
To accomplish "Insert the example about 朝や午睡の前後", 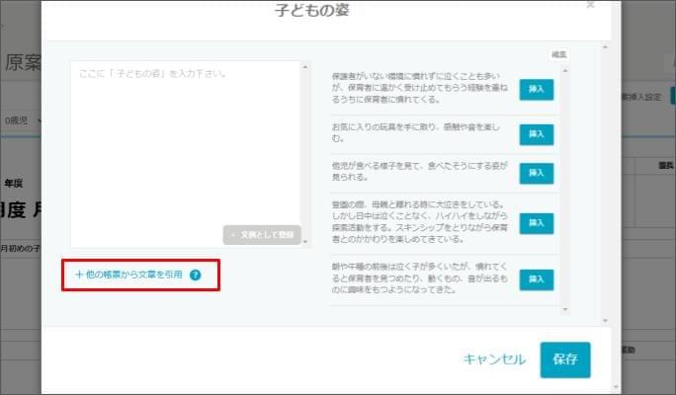I will (x=537, y=279).
